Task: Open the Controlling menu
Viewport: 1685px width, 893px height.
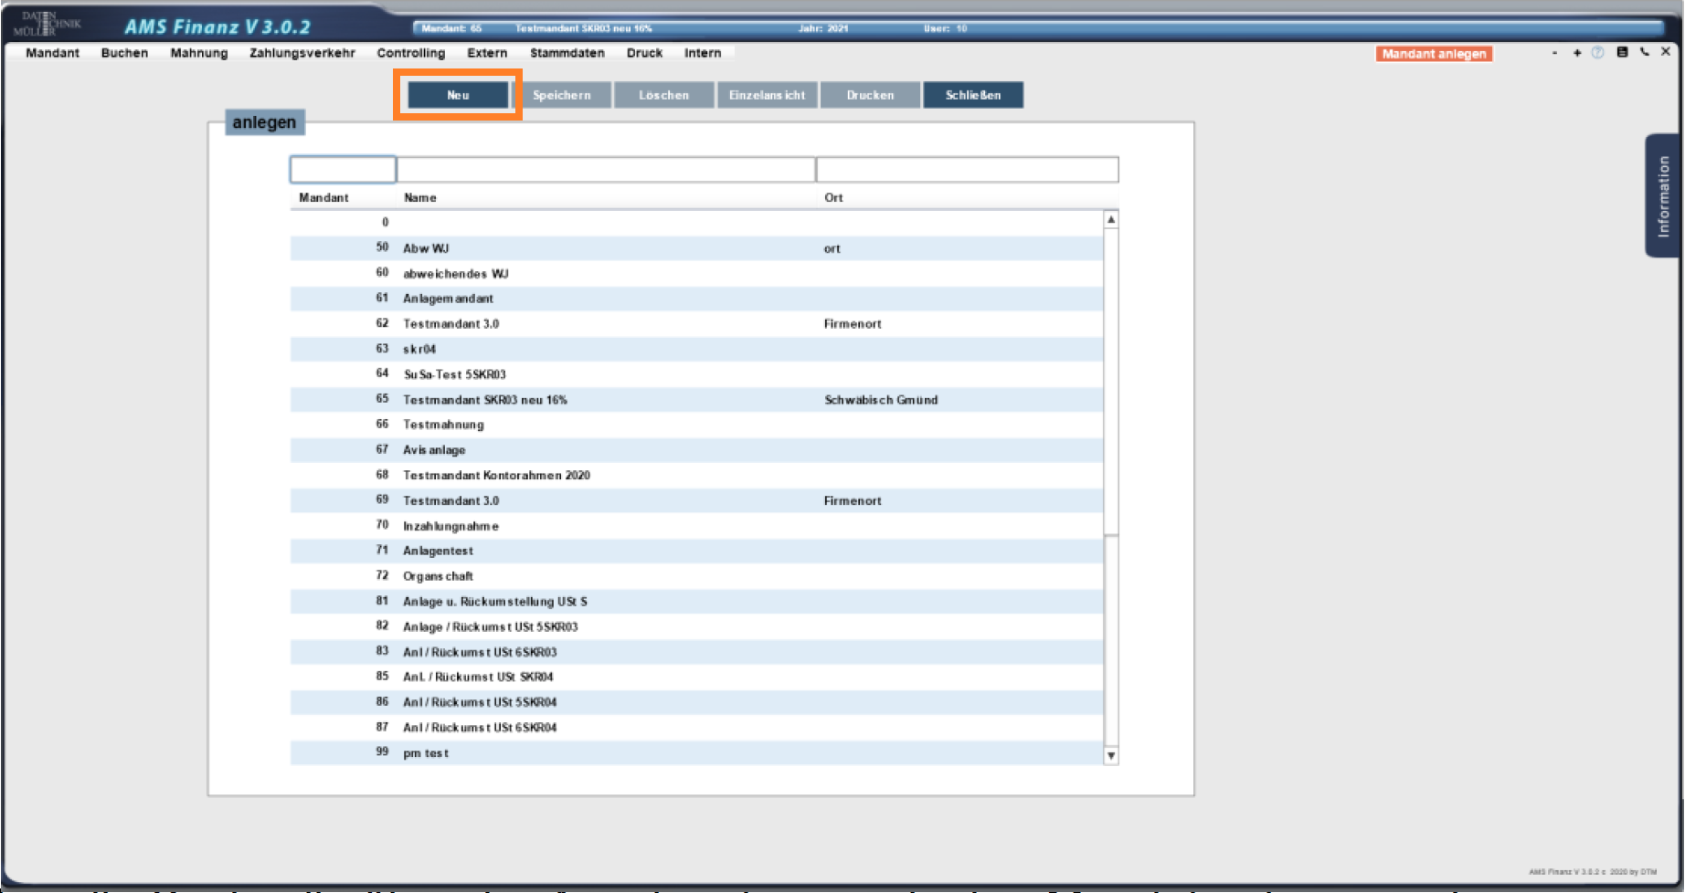Action: click(x=410, y=53)
